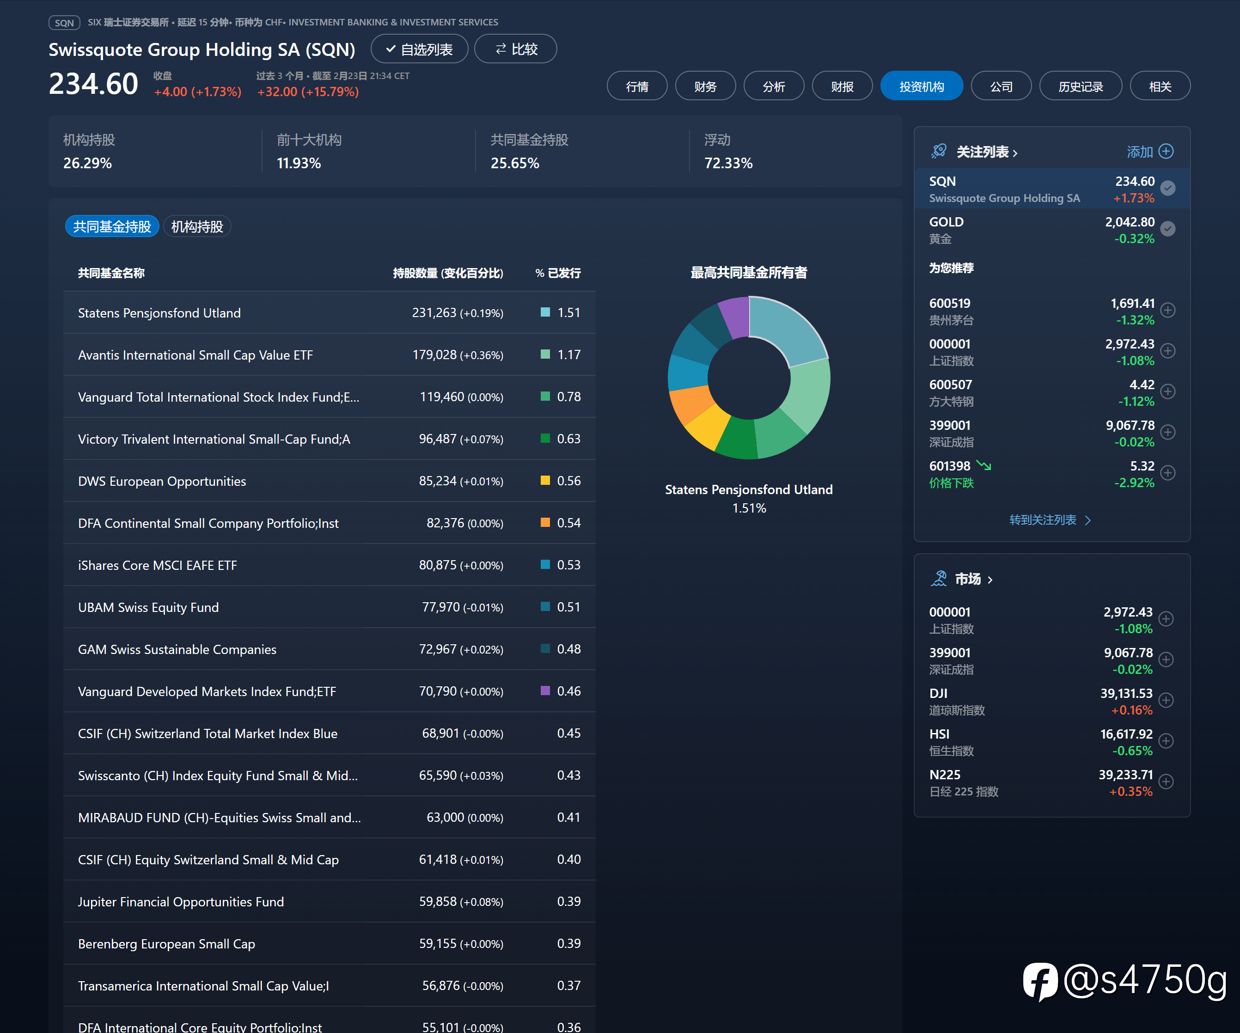
Task: Open the 分析 tab
Action: 774,86
